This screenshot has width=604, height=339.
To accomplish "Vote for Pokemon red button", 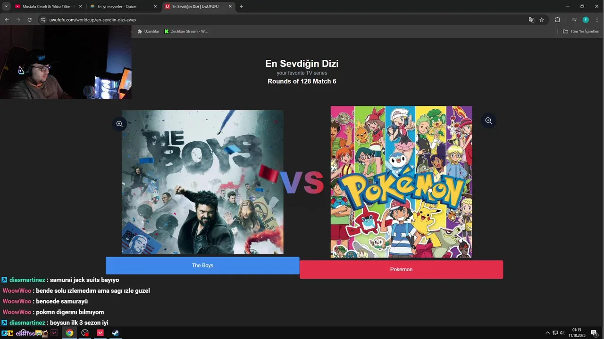I will click(x=401, y=269).
